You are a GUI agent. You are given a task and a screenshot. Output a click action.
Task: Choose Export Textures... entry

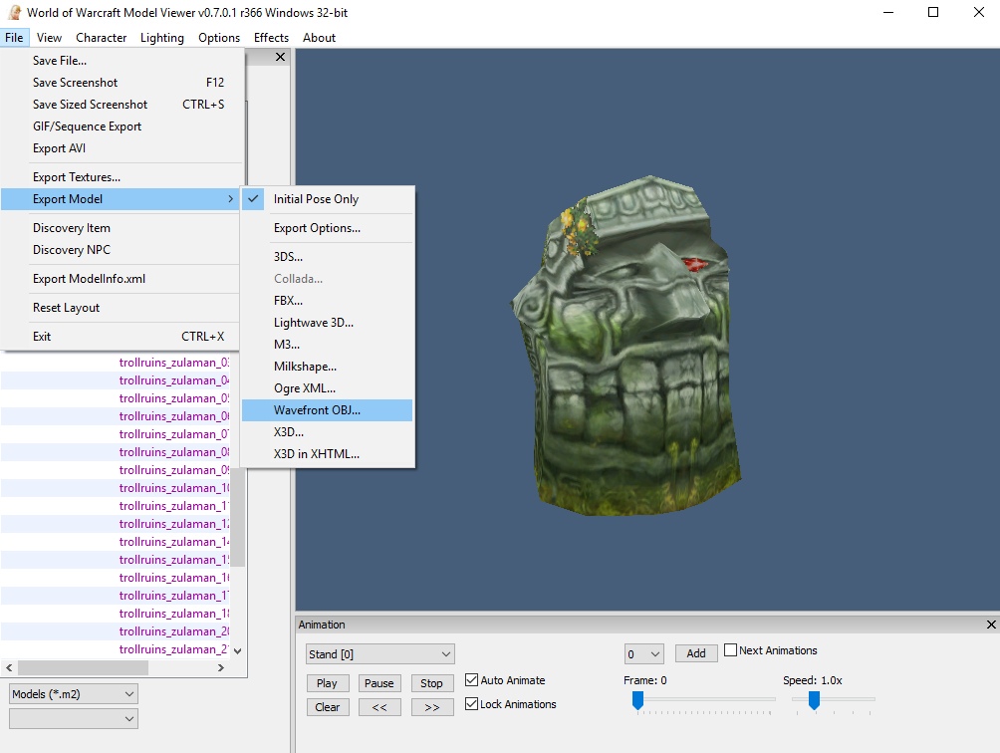pos(120,177)
